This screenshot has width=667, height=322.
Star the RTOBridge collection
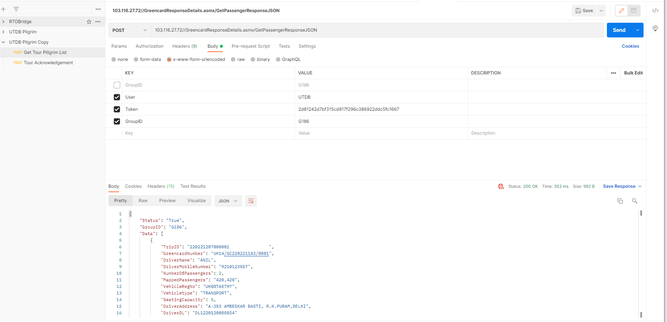(89, 22)
